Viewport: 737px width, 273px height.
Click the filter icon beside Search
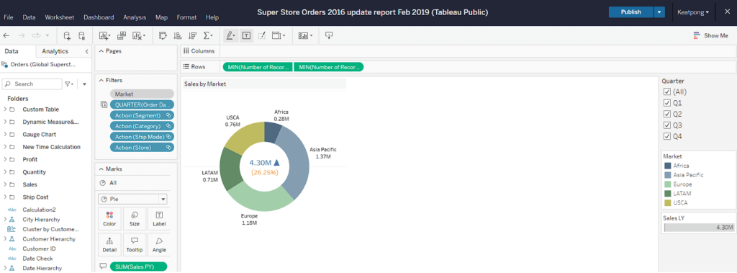(x=68, y=84)
